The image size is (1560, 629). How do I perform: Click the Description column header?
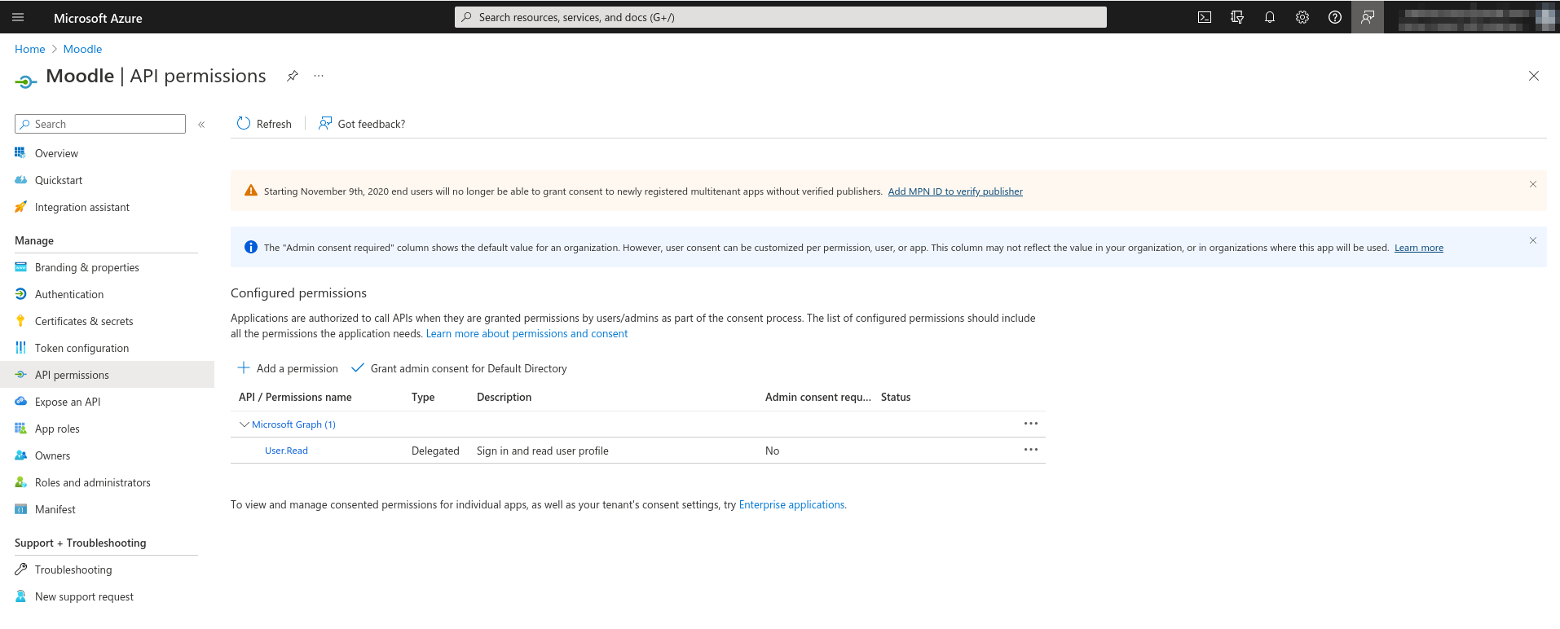pyautogui.click(x=504, y=397)
